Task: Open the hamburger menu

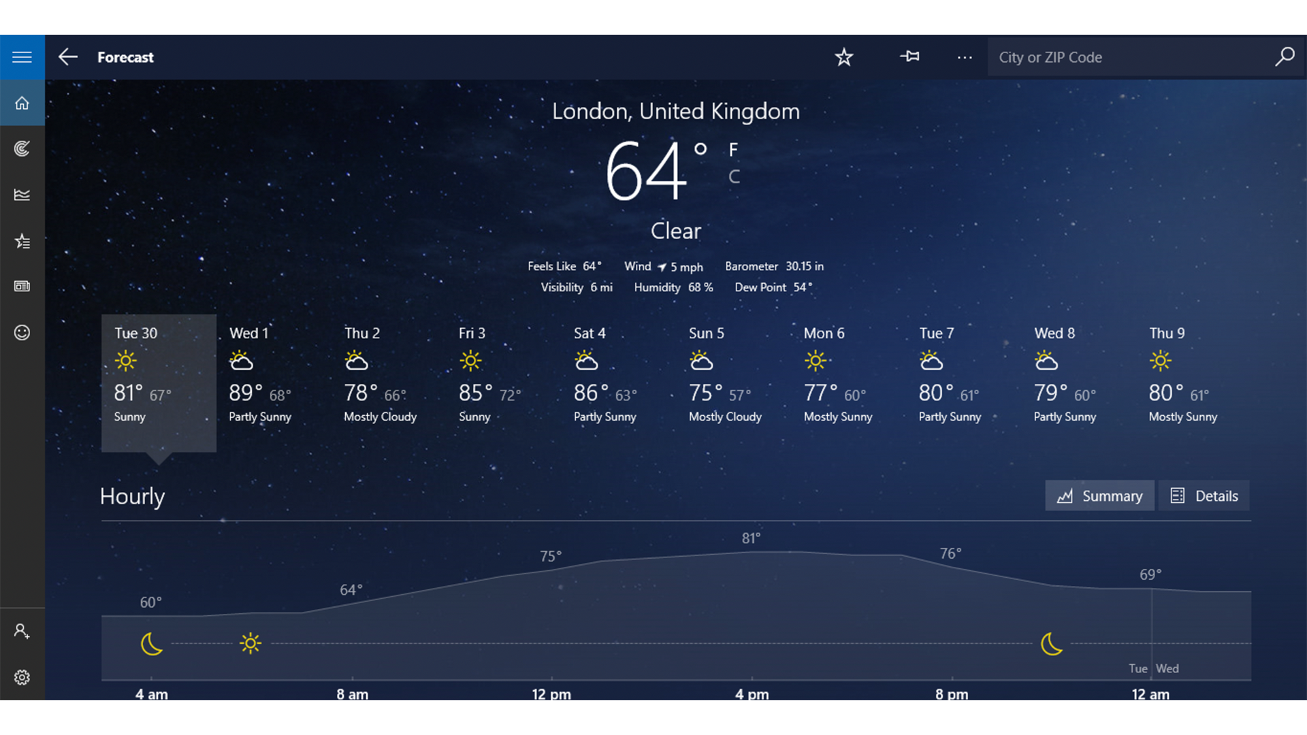Action: (22, 56)
